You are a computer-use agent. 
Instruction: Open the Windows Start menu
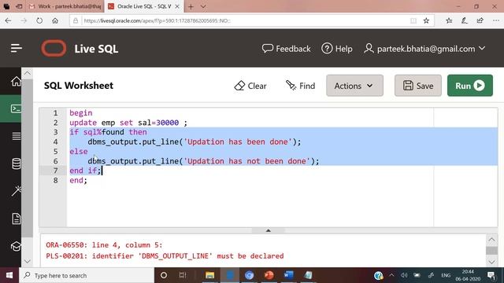point(9,275)
